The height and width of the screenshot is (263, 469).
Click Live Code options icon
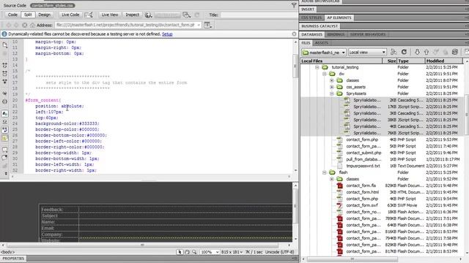[89, 15]
